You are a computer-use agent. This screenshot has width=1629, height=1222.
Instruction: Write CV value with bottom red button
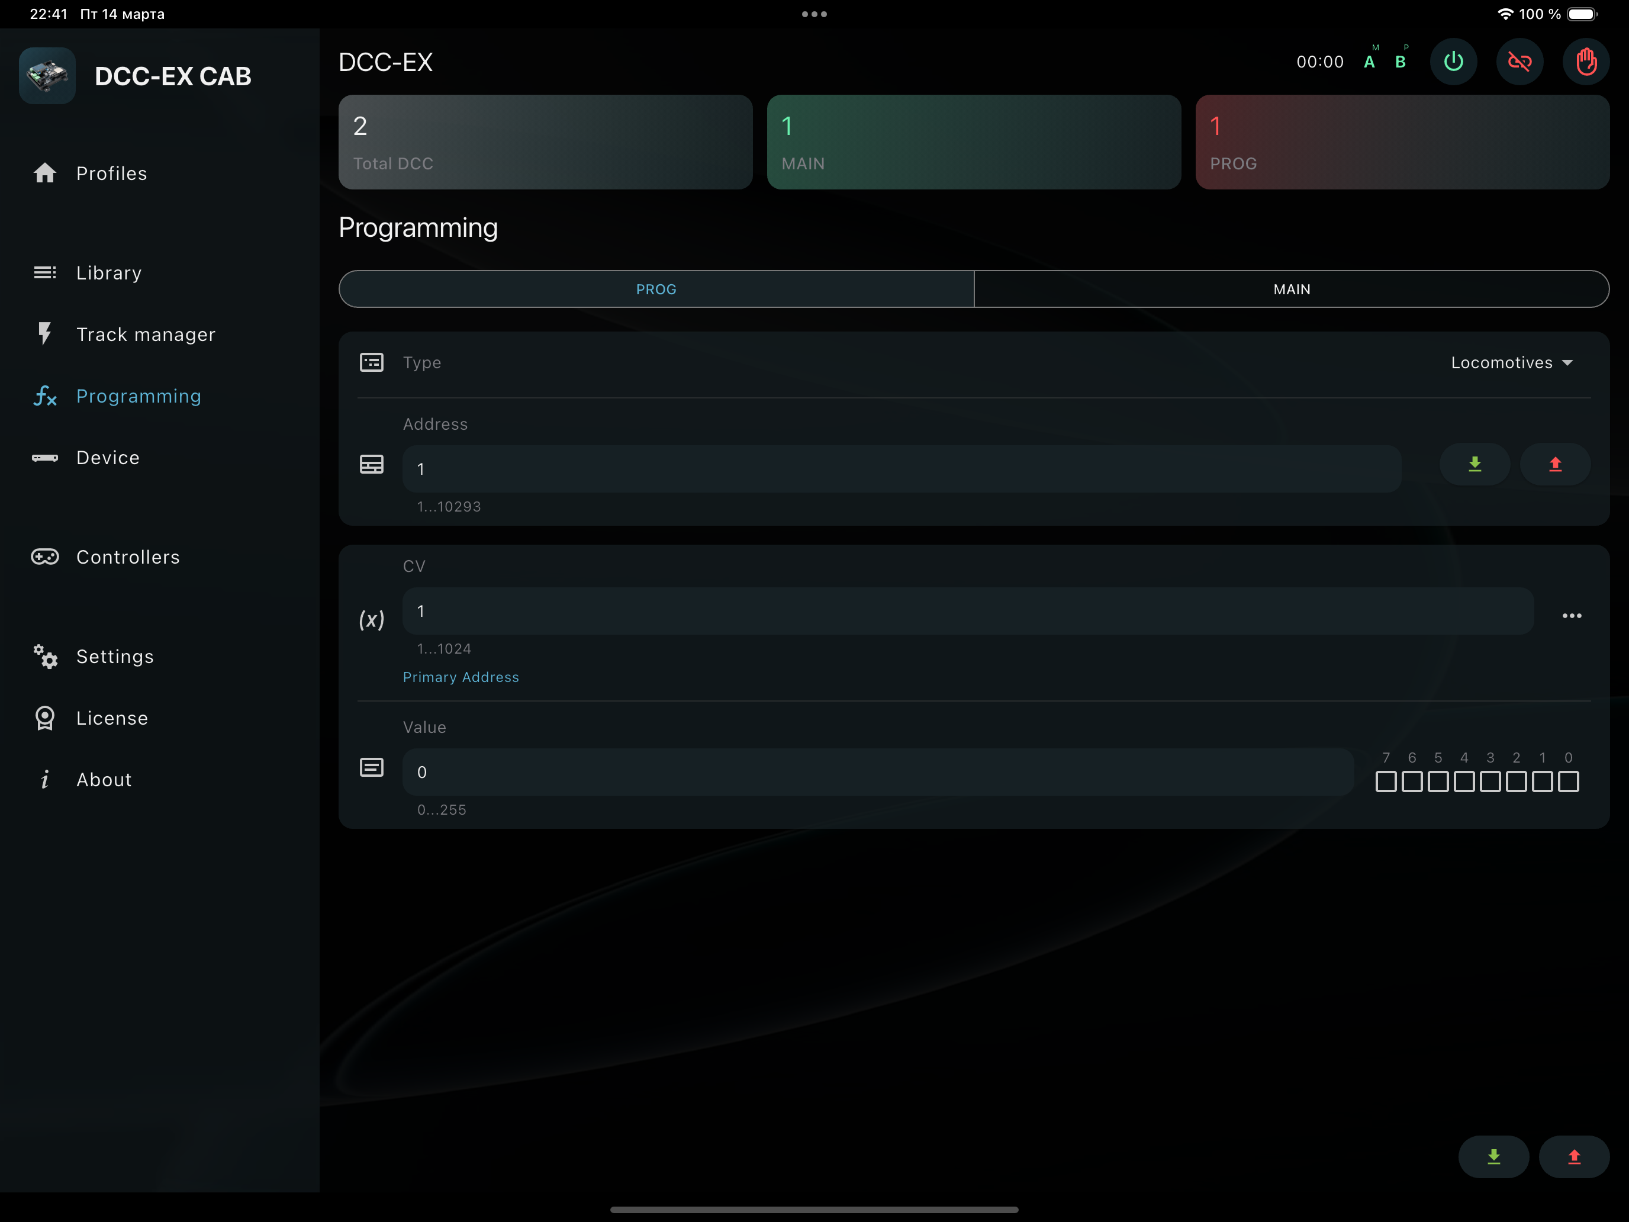click(x=1575, y=1156)
